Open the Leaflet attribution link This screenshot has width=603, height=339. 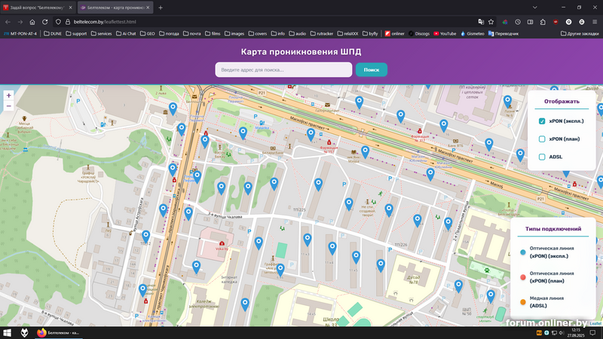[595, 322]
